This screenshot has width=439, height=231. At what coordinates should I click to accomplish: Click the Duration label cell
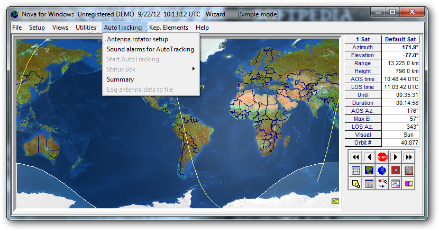[x=363, y=103]
